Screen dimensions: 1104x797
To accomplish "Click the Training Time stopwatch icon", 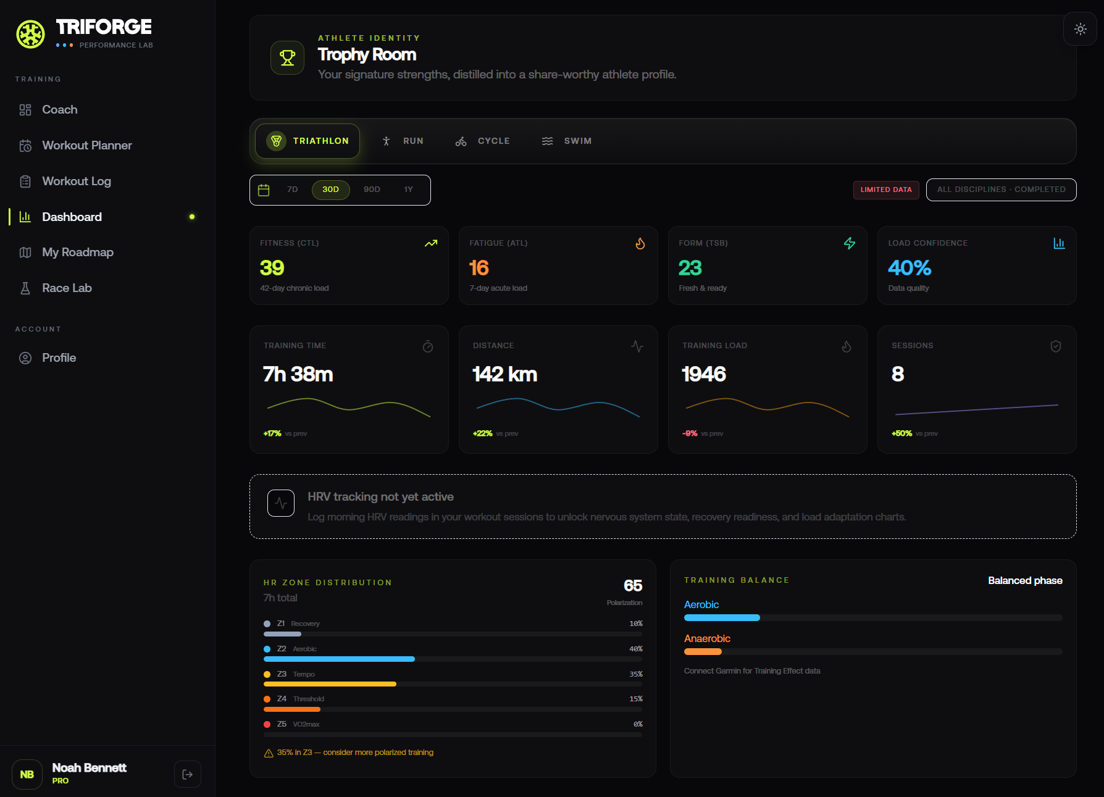I will pos(427,347).
